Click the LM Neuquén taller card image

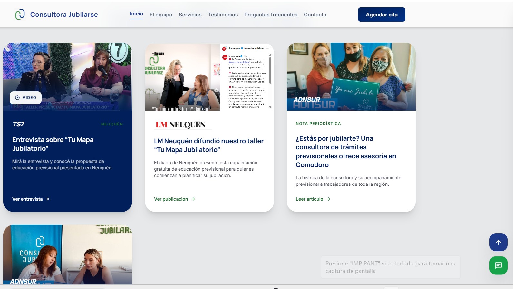209,77
